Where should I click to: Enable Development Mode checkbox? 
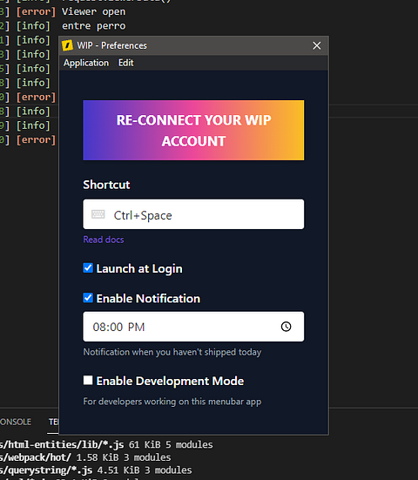tap(88, 380)
